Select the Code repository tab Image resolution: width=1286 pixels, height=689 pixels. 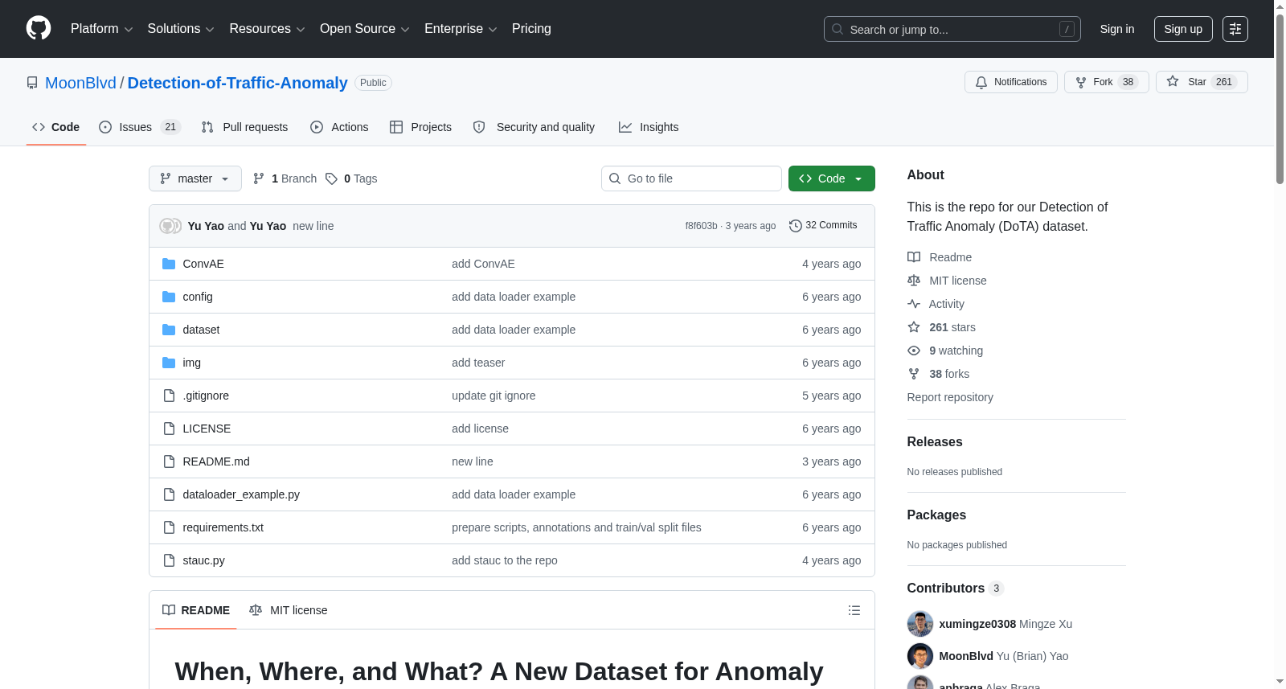pyautogui.click(x=56, y=127)
